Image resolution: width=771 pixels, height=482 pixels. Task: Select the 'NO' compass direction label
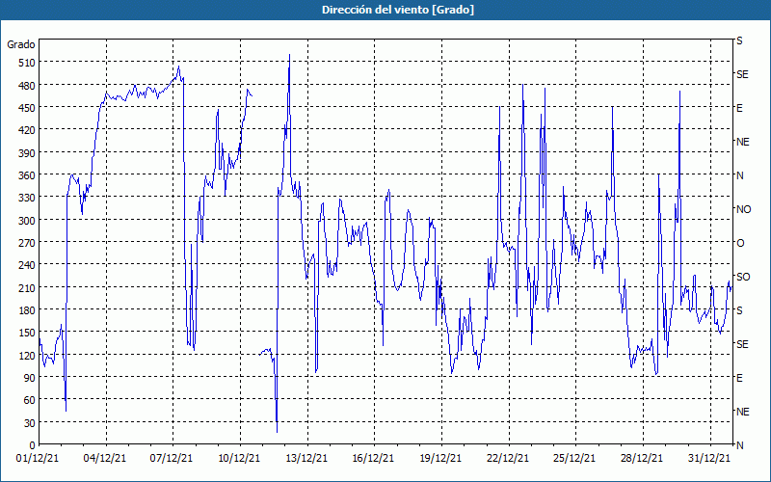(x=744, y=209)
